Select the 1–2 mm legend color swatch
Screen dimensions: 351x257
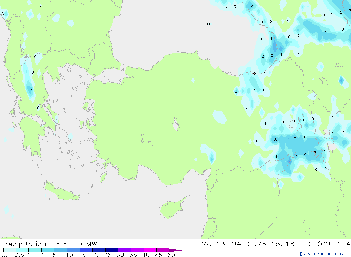(35, 250)
